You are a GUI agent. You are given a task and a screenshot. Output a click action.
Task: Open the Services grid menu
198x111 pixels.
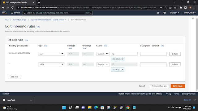point(15,13)
